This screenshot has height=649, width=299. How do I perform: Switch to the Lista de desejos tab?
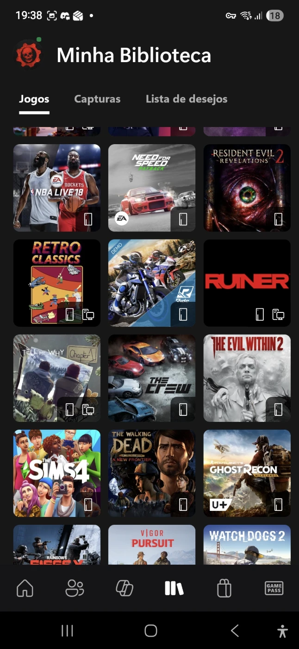pyautogui.click(x=187, y=99)
